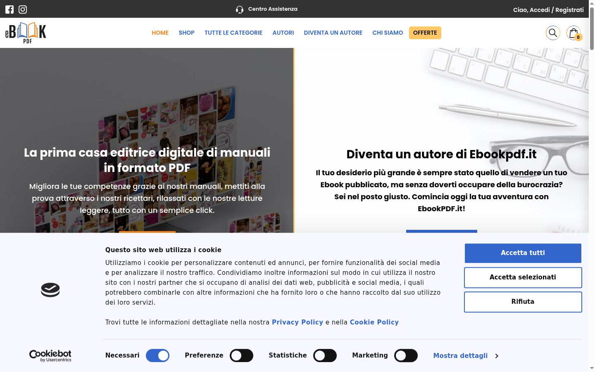Click the scrollbar down arrow
This screenshot has width=595, height=372.
tap(592, 368)
